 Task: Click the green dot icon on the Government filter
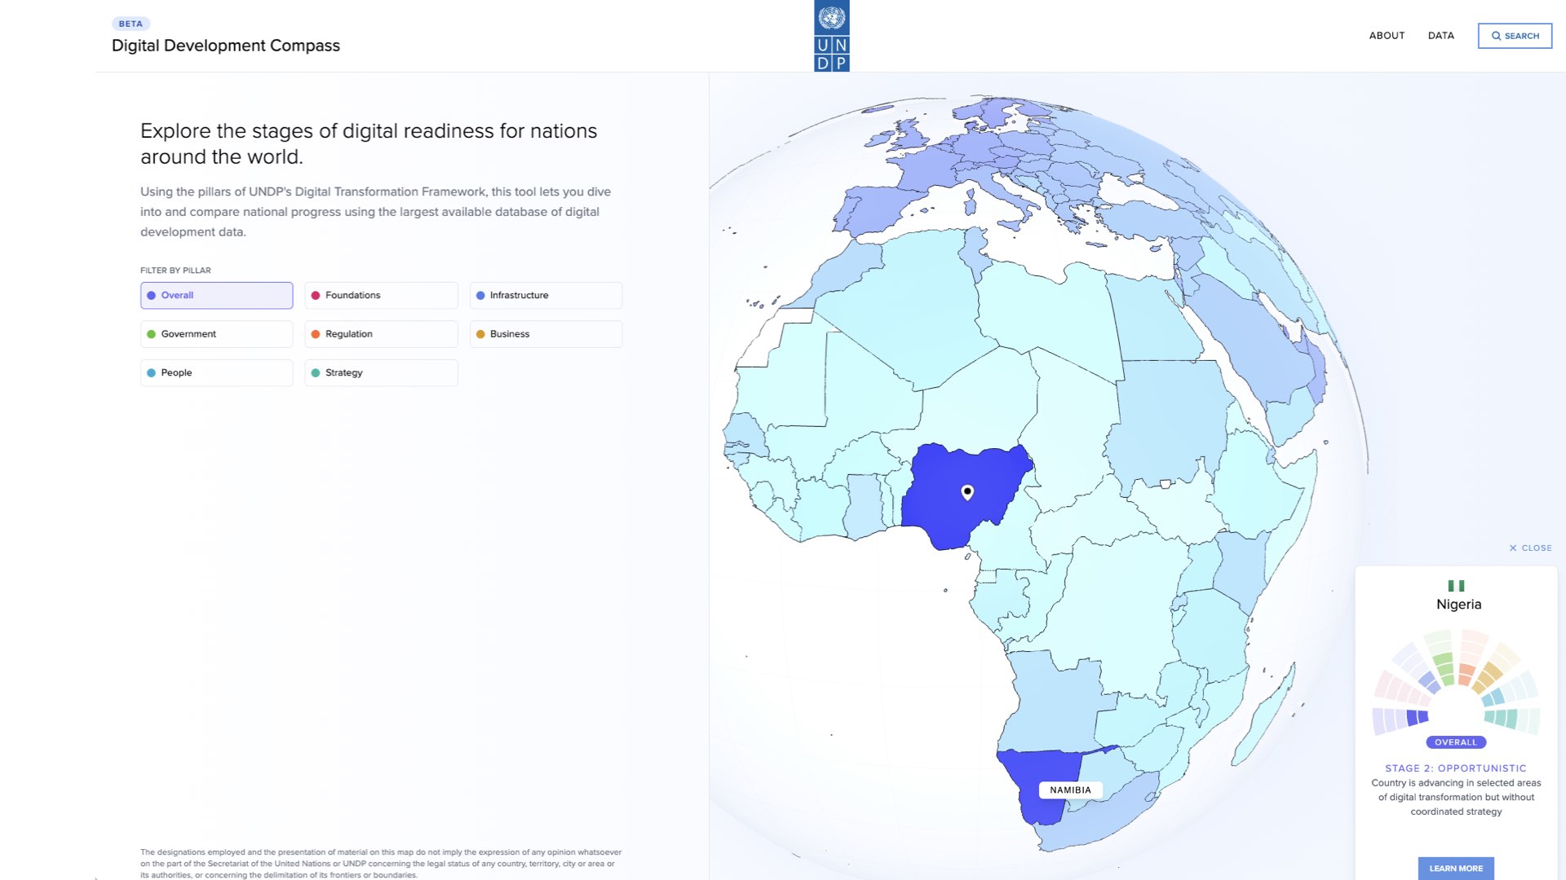coord(152,333)
